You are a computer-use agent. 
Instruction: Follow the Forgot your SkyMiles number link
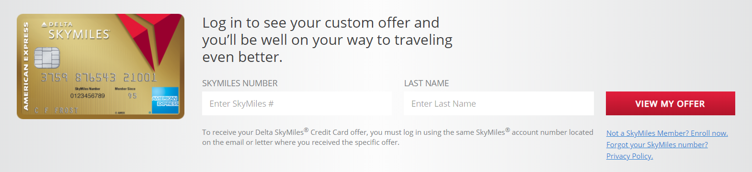[x=657, y=145]
